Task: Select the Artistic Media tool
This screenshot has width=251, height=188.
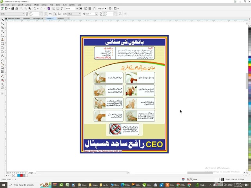Action: 2,40
